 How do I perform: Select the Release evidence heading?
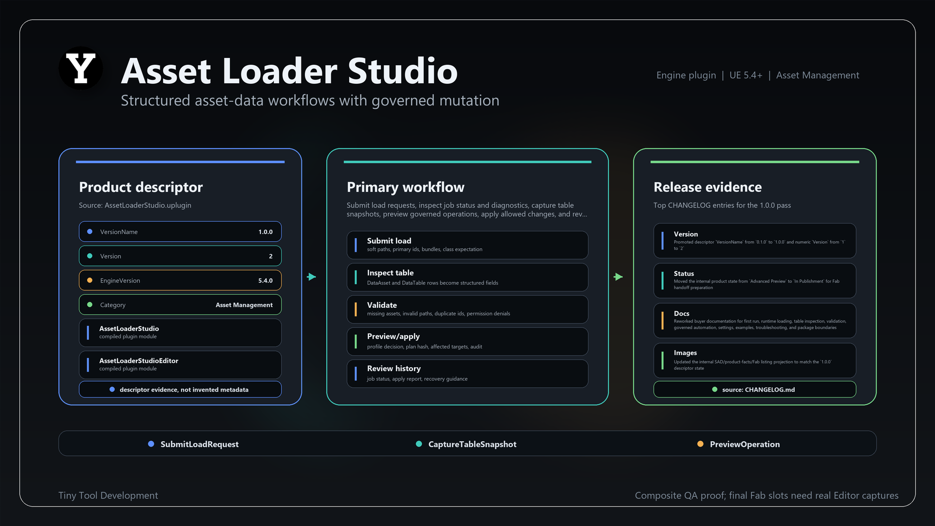click(x=708, y=187)
